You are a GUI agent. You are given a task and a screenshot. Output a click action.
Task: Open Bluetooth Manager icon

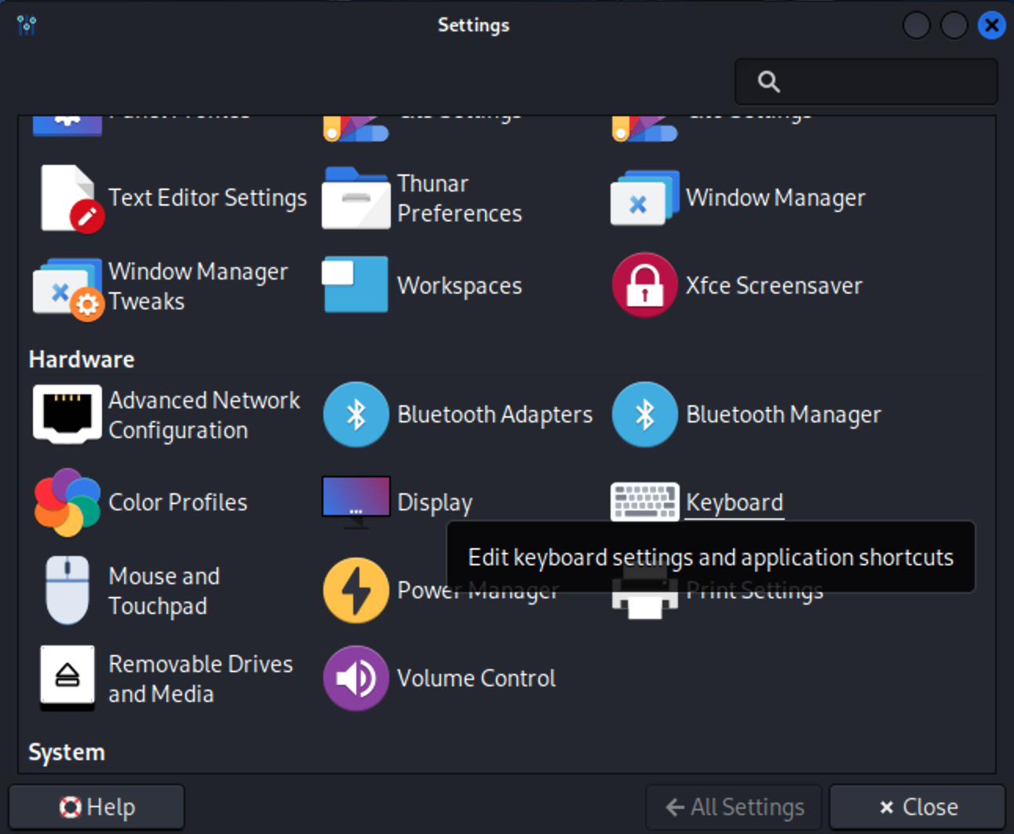(644, 415)
